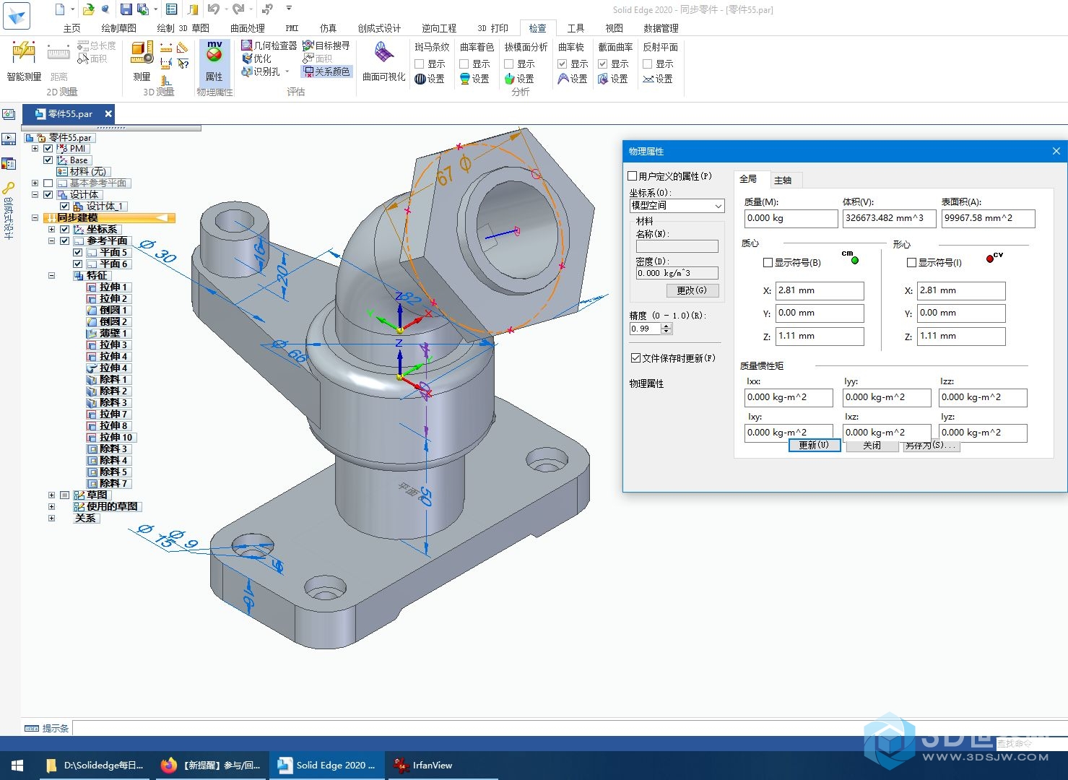Viewport: 1068px width, 780px height.
Task: Click the 优化 optimize tool
Action: tap(256, 58)
